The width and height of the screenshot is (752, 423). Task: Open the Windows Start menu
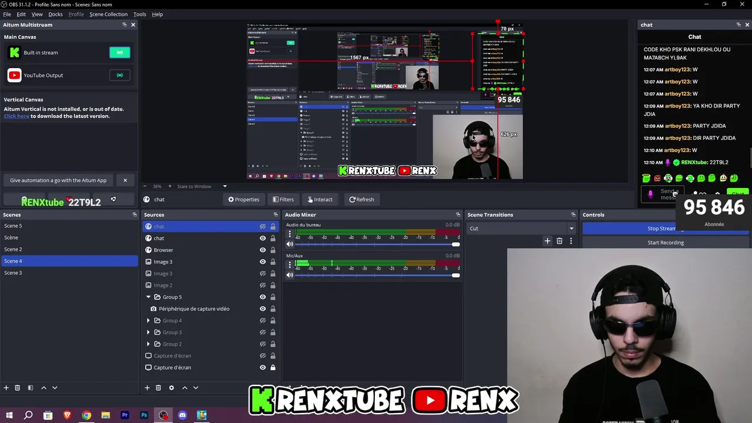pyautogui.click(x=9, y=415)
